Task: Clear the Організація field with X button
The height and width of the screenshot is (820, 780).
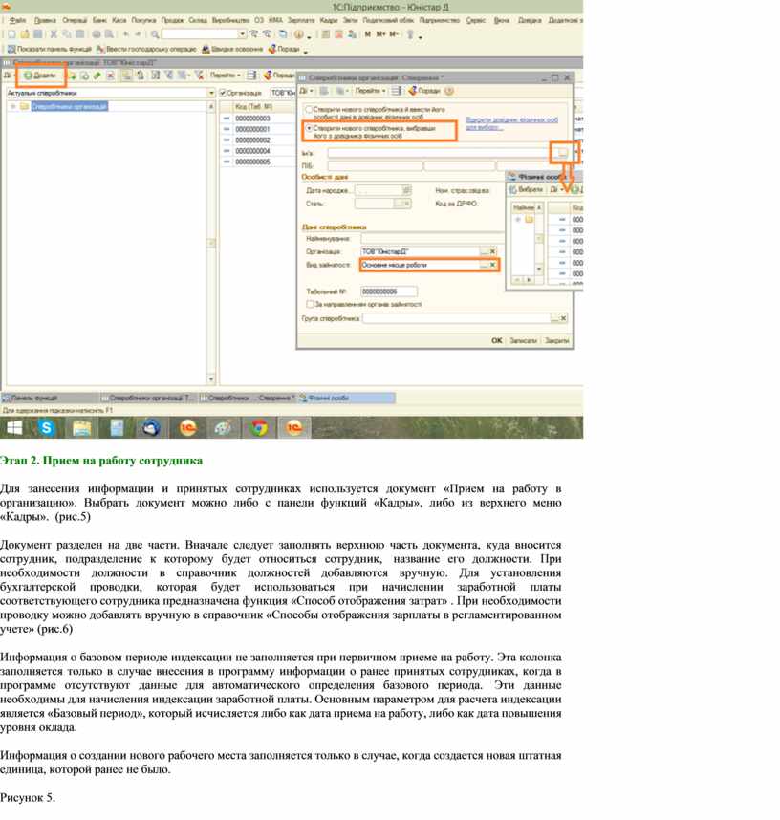Action: point(493,251)
